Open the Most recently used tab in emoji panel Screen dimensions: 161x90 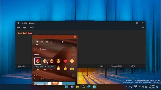click(x=37, y=42)
